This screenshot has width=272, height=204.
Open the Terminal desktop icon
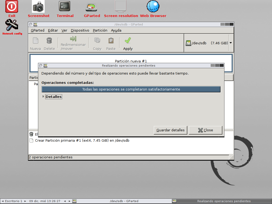[x=65, y=7]
